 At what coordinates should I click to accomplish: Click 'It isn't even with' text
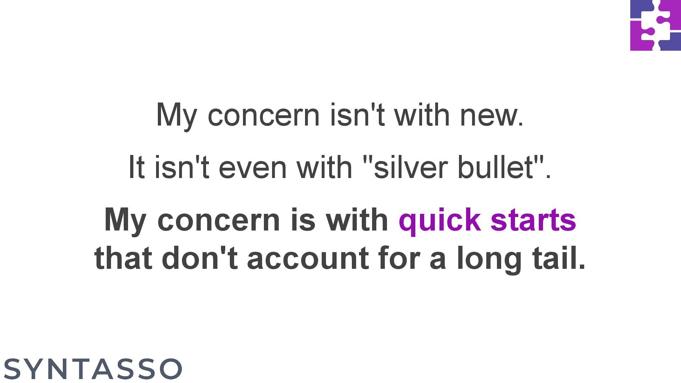click(x=240, y=167)
